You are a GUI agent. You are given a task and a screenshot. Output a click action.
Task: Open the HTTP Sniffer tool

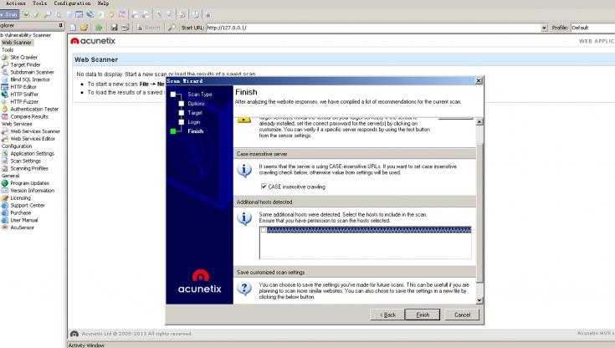point(23,95)
